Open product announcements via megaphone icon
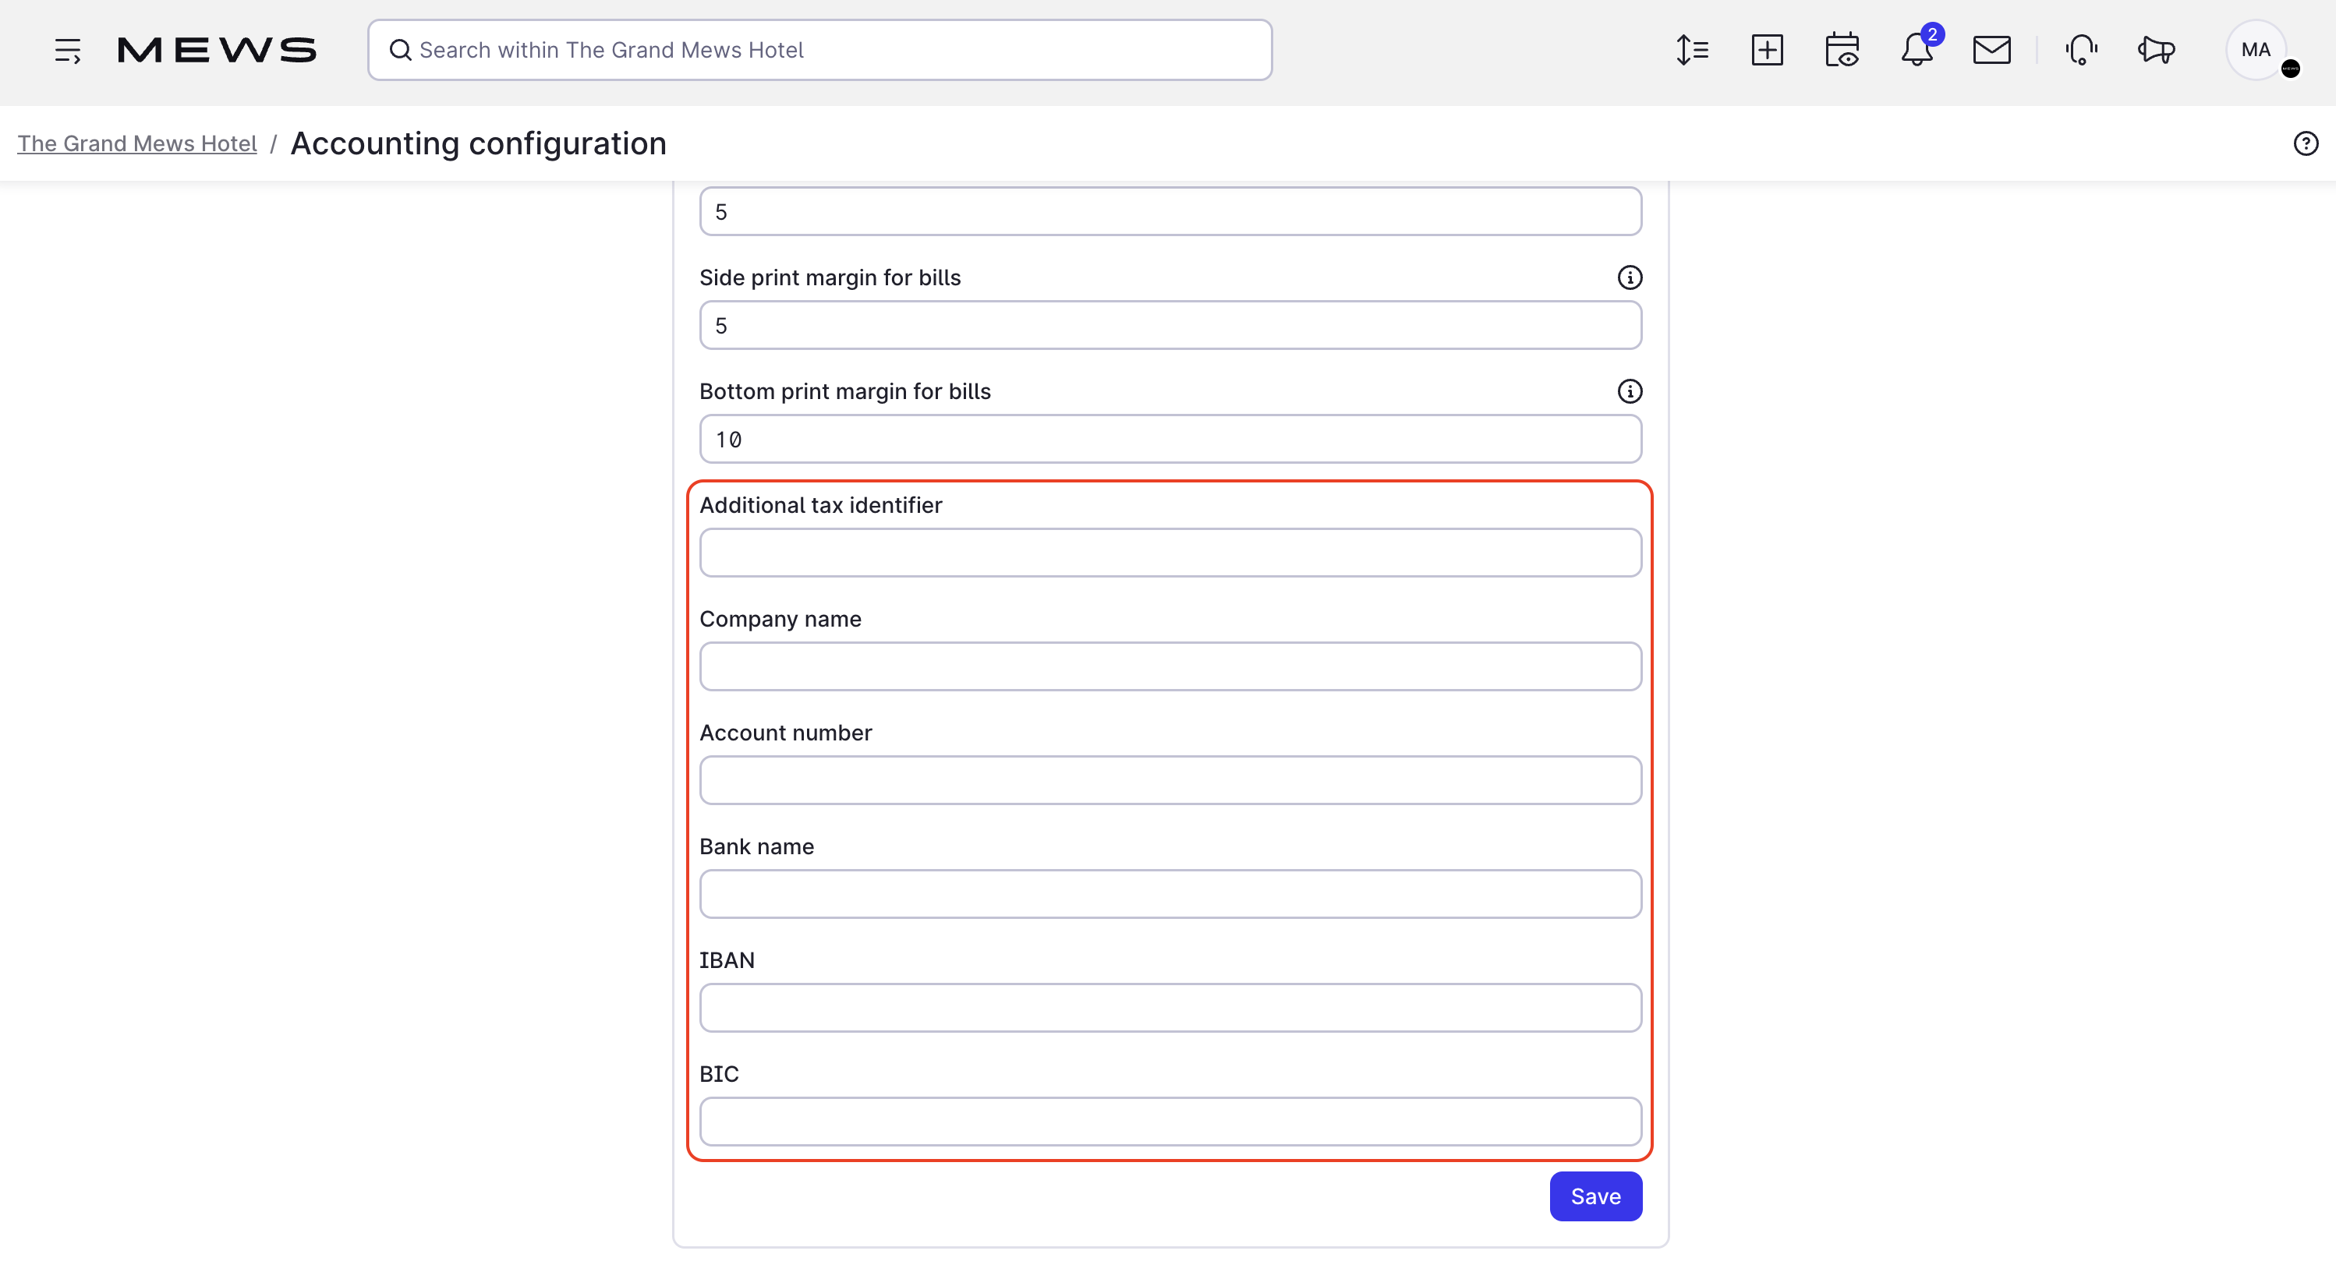The image size is (2336, 1272). (x=2157, y=51)
